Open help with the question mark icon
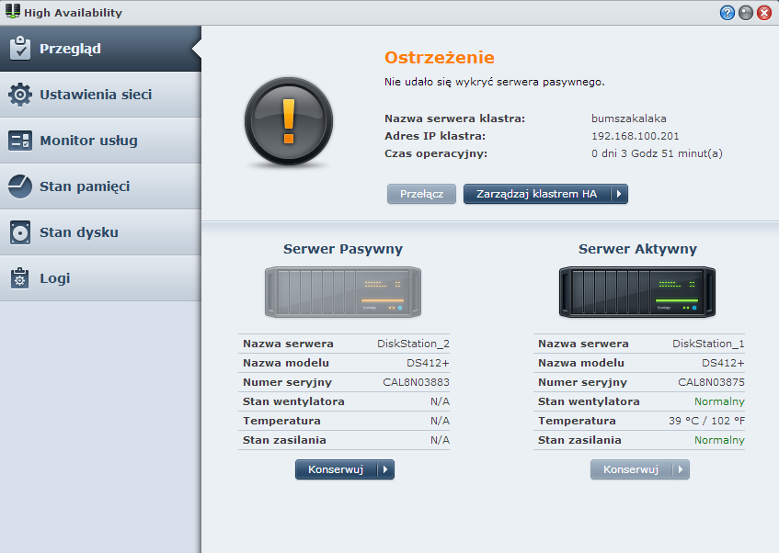The height and width of the screenshot is (553, 779). tap(727, 13)
